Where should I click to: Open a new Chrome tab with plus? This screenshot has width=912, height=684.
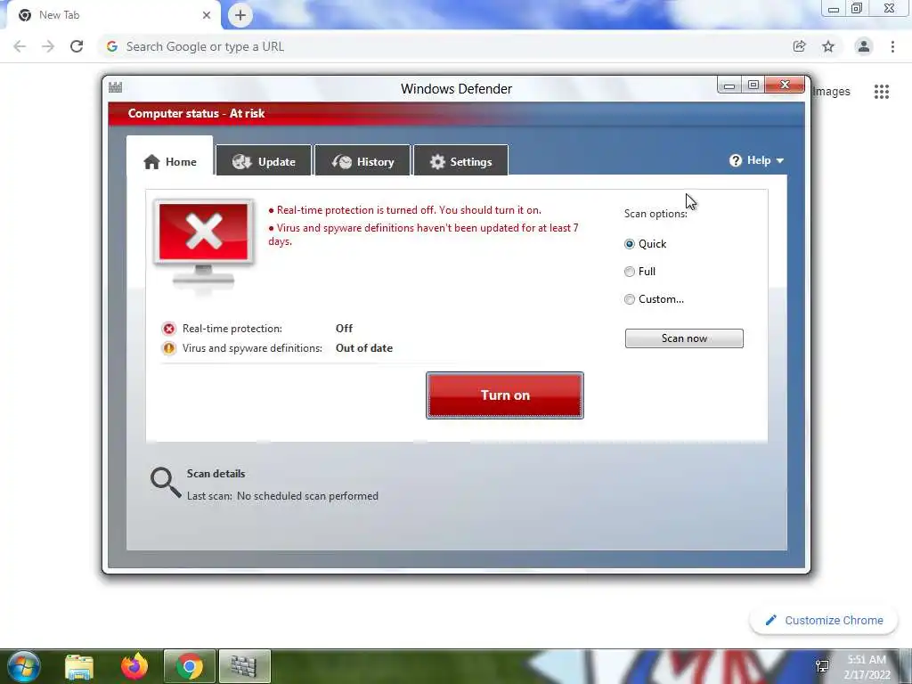tap(240, 16)
